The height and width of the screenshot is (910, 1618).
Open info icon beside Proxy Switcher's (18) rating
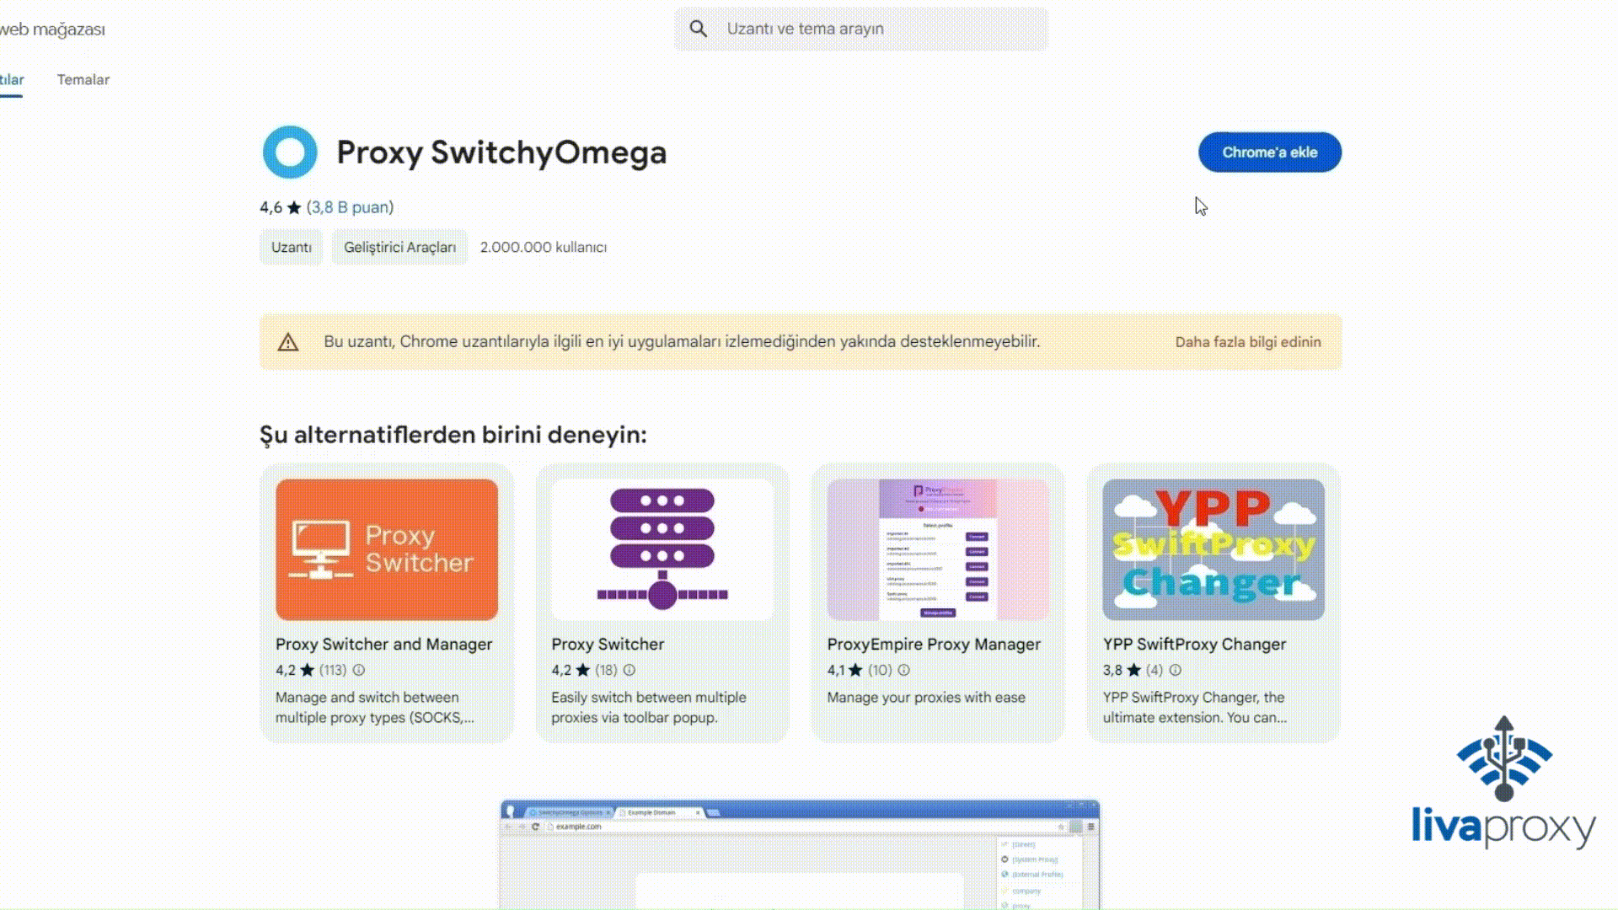tap(630, 670)
